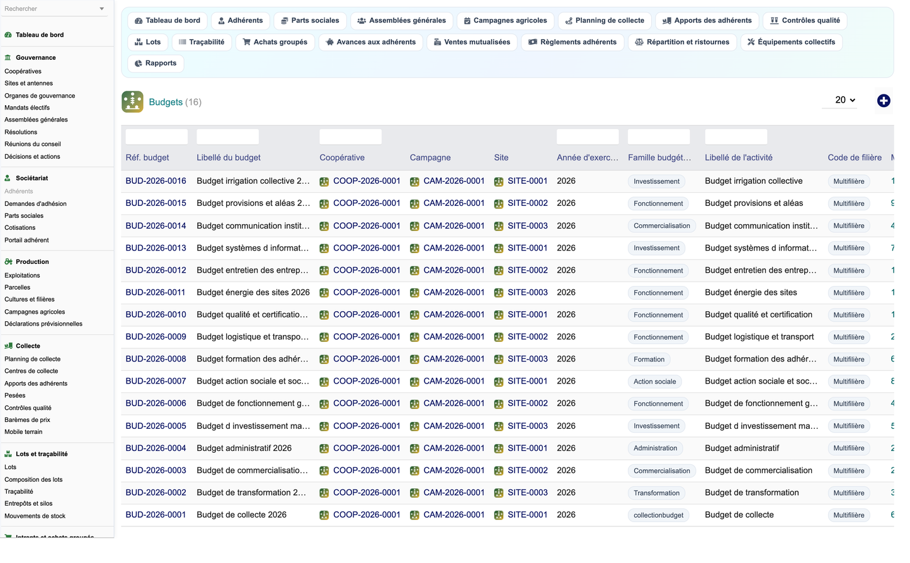Open the Tableau de bord tab
Screen dimensions: 910x563
tap(168, 21)
